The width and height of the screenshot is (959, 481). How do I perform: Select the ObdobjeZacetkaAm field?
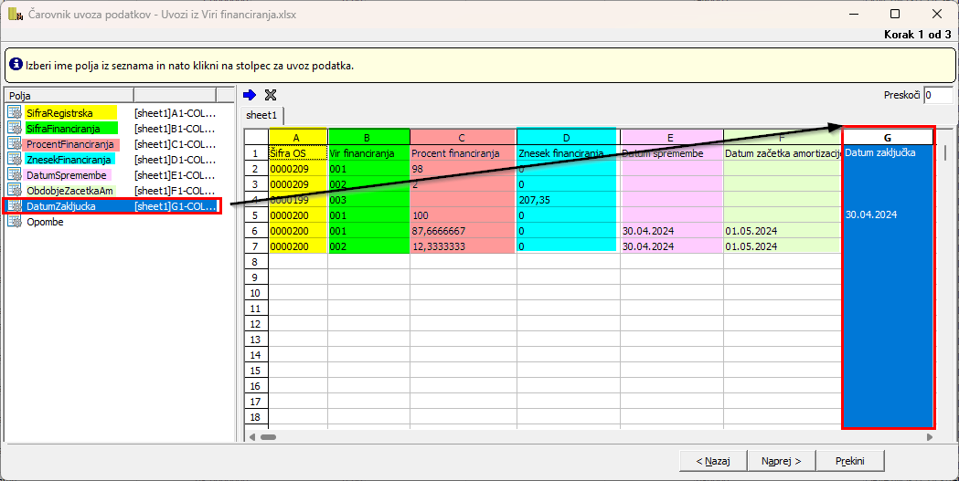click(x=69, y=191)
